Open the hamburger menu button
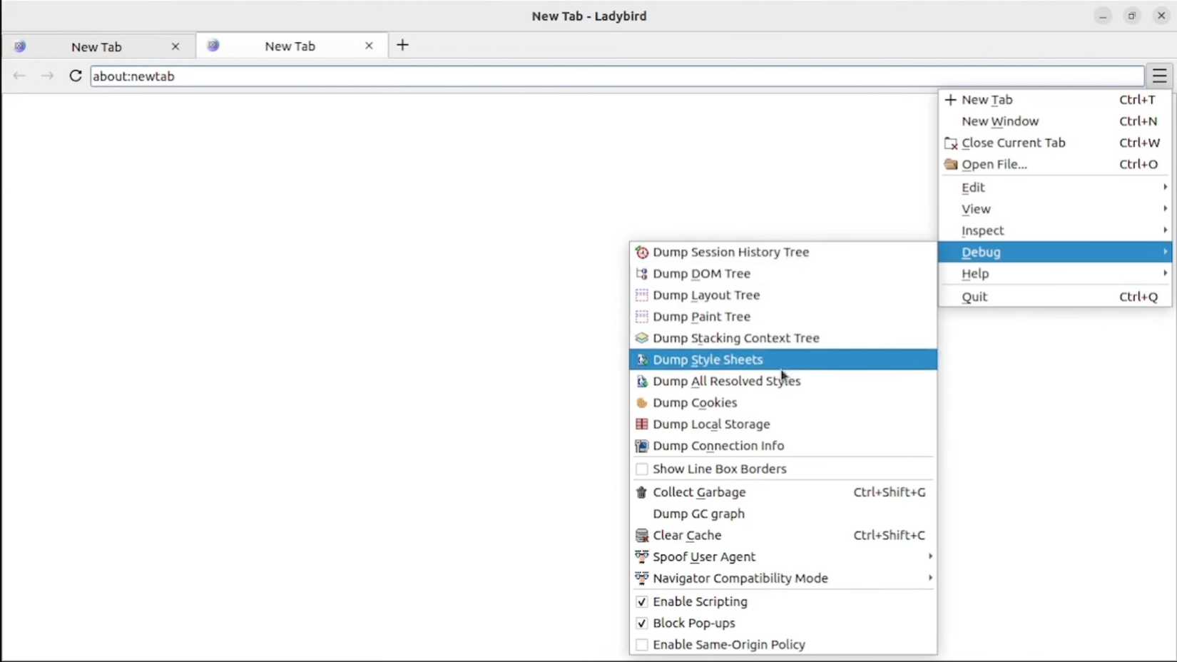The image size is (1177, 662). pos(1159,76)
